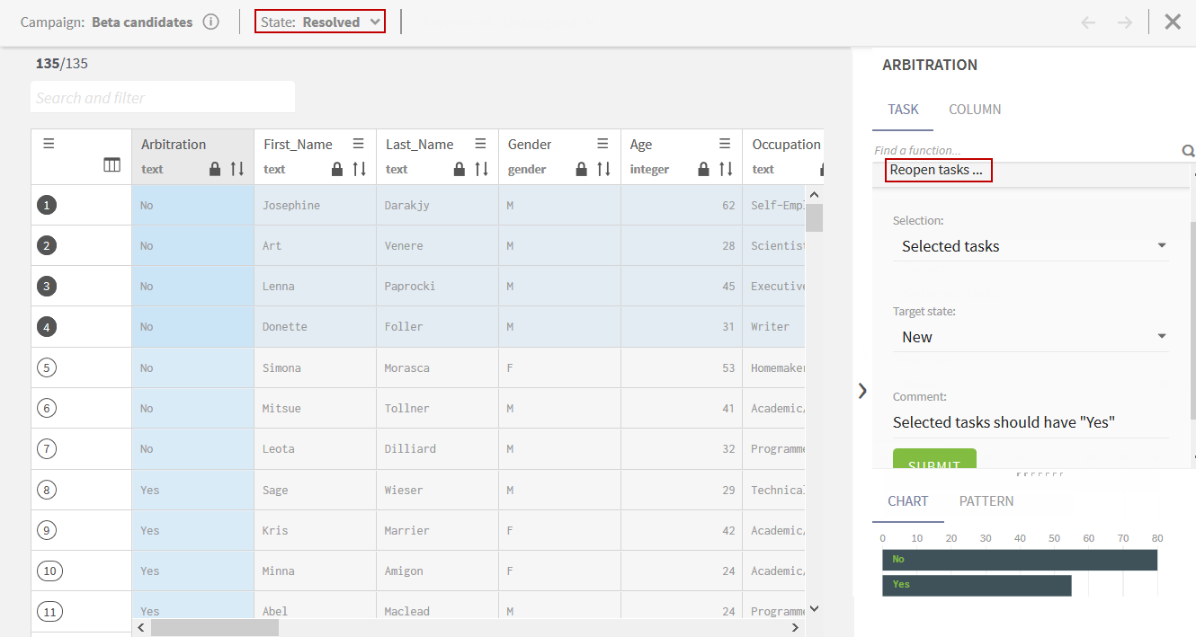Click the table menu icon in header corner
Screen dimensions: 1196x637
(49, 144)
